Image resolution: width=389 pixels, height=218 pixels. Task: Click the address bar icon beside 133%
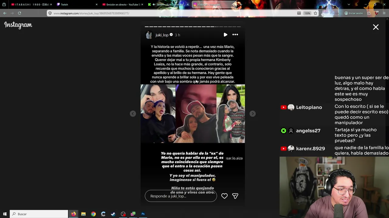pyautogui.click(x=299, y=13)
